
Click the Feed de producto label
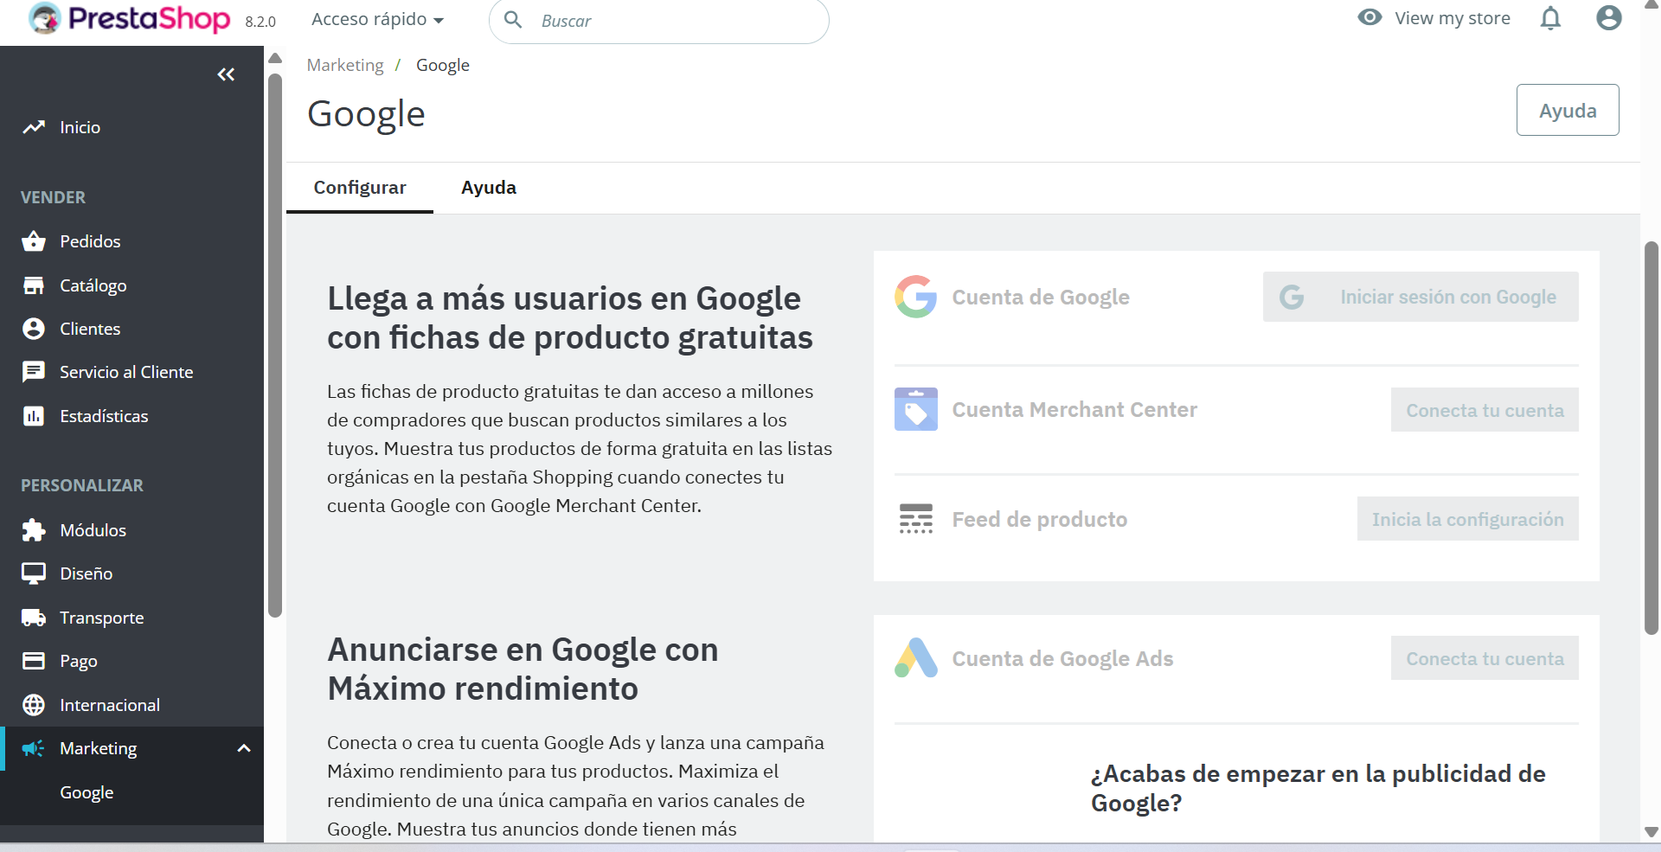pyautogui.click(x=1040, y=519)
